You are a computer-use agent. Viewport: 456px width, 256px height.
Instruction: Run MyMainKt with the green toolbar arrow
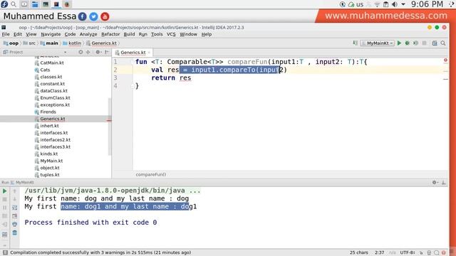point(399,43)
